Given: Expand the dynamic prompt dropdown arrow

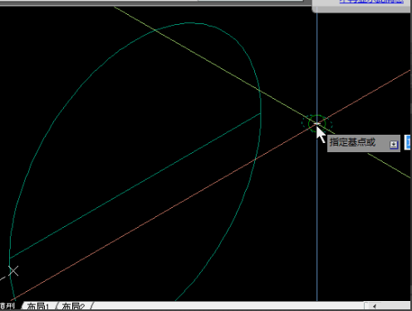Looking at the screenshot, I should [x=394, y=144].
